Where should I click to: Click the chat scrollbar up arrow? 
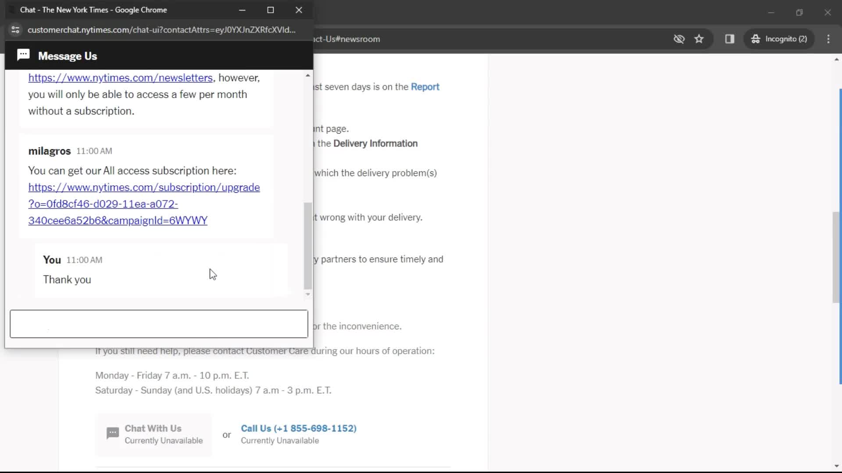pyautogui.click(x=308, y=76)
